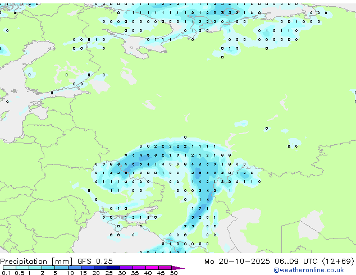This screenshot has height=275, width=356.
Task: Click the '15' legend scale label
Action: [x=83, y=273]
